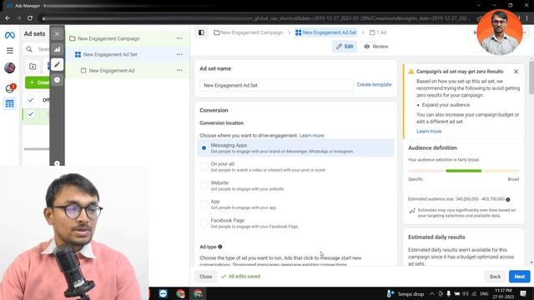Go to New Engagement Campaign breadcrumb
The height and width of the screenshot is (300, 534).
(x=249, y=32)
